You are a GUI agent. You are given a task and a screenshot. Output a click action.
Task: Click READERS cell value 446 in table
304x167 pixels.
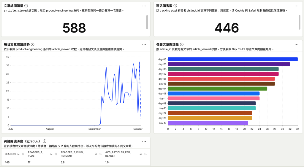click(x=7, y=162)
